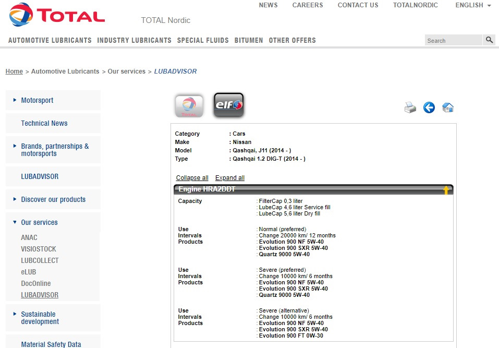Click 'TOTAL Nordic' header text
The image size is (499, 348).
[x=166, y=20]
